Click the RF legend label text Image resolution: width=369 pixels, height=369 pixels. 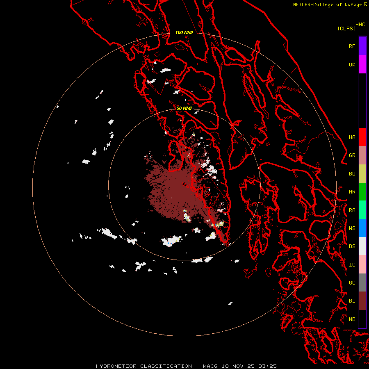pyautogui.click(x=352, y=46)
